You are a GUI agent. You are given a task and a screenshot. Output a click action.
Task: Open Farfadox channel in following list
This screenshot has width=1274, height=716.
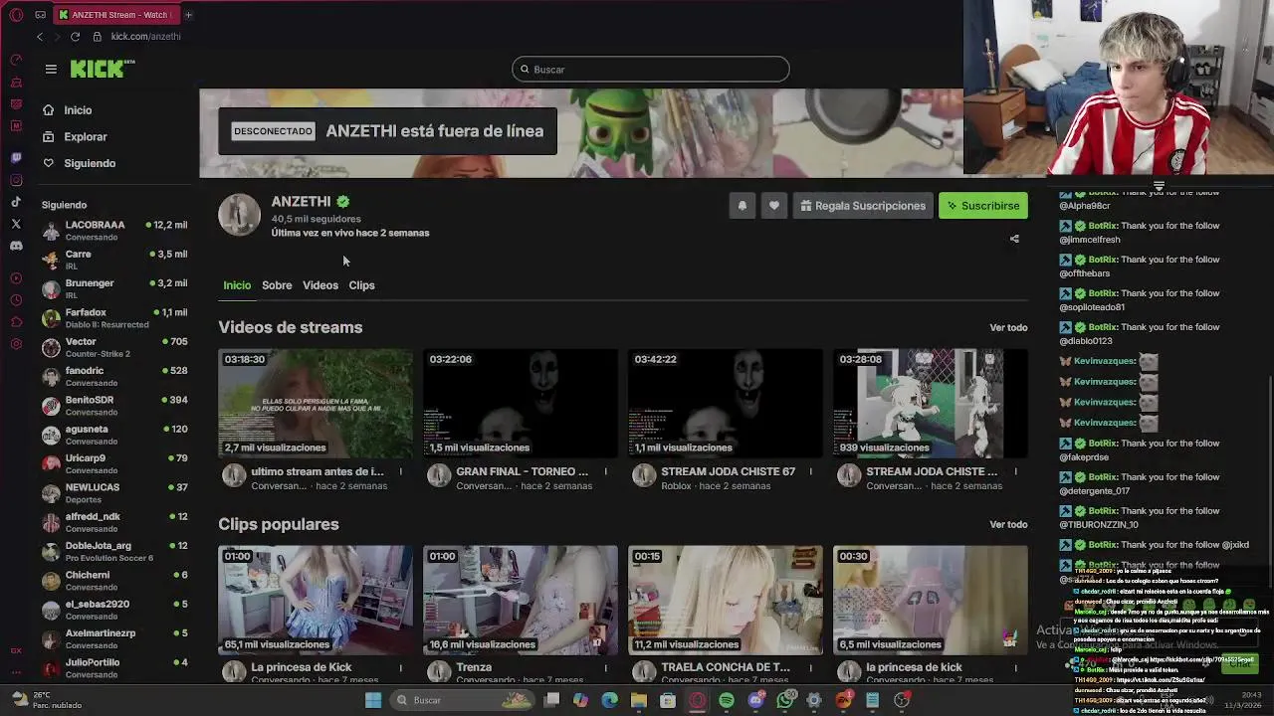[x=114, y=317]
